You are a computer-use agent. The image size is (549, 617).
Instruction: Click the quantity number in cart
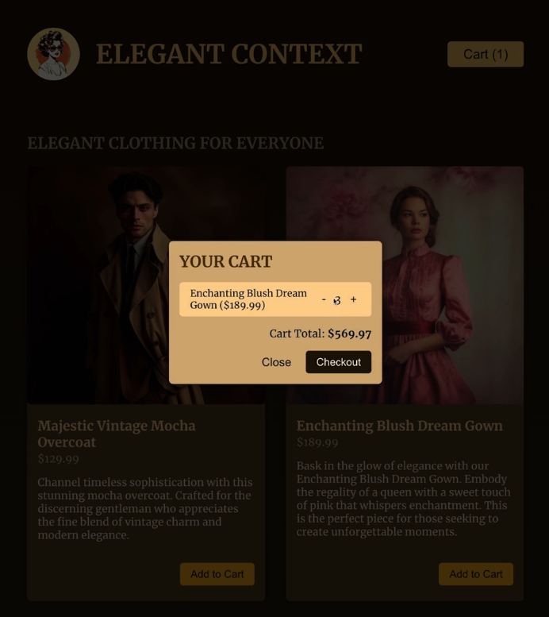tap(337, 300)
